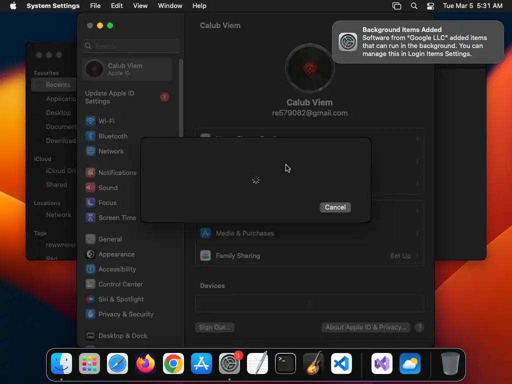The width and height of the screenshot is (512, 384).
Task: Open the Edit menu
Action: (116, 6)
